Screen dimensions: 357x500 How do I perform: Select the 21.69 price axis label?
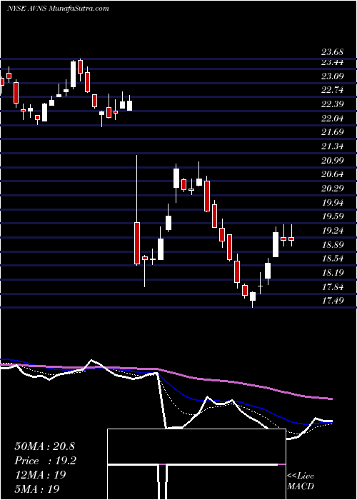[x=333, y=132]
